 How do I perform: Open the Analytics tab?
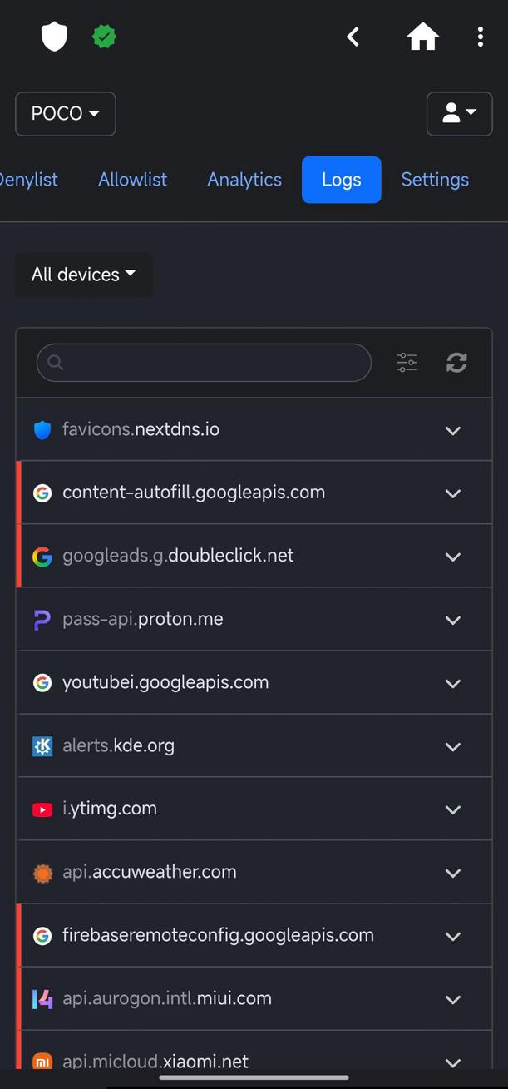pyautogui.click(x=244, y=179)
